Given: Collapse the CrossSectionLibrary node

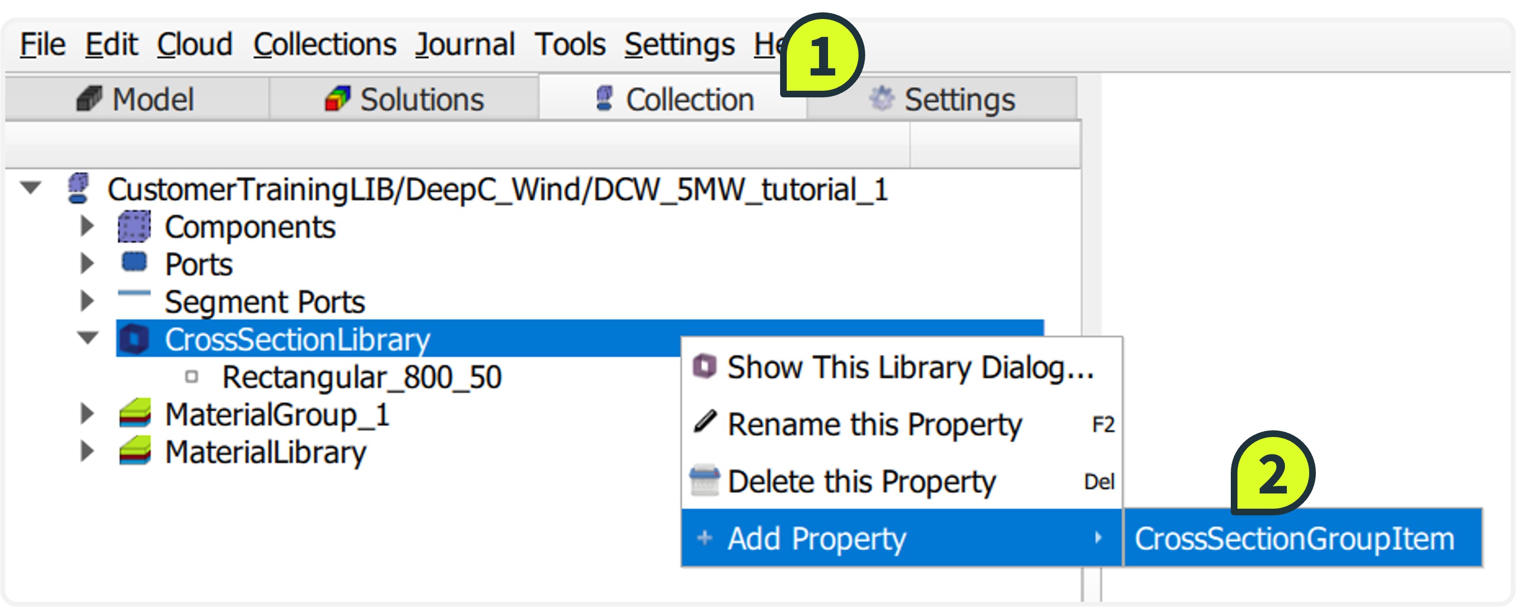Looking at the screenshot, I should coord(88,338).
